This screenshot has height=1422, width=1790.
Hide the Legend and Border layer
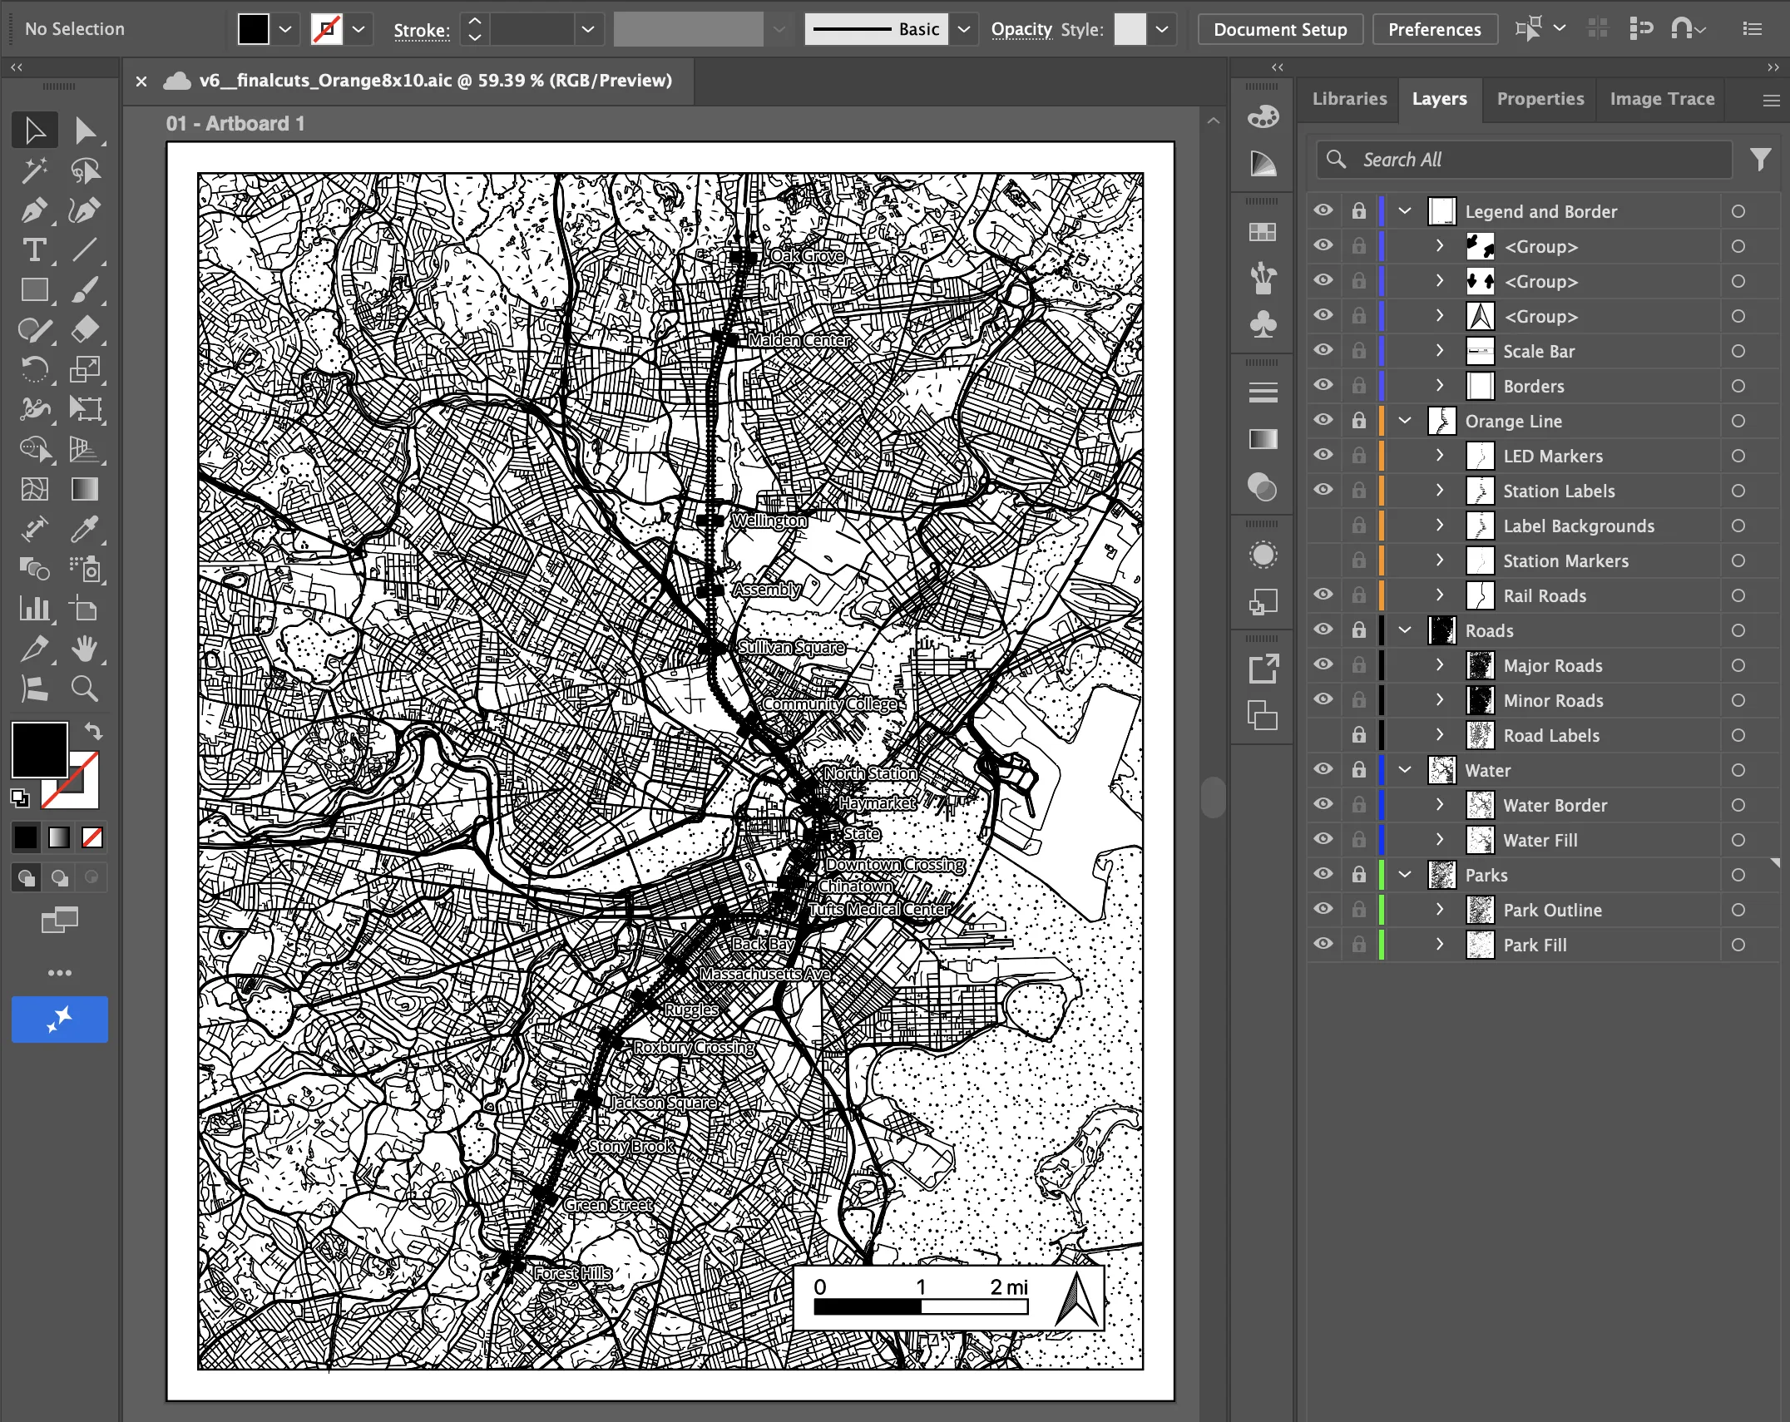1323,211
